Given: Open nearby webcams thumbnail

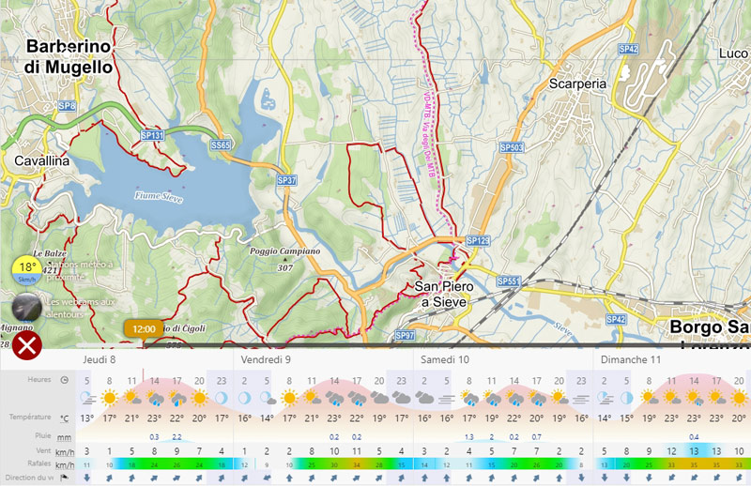Looking at the screenshot, I should [26, 308].
